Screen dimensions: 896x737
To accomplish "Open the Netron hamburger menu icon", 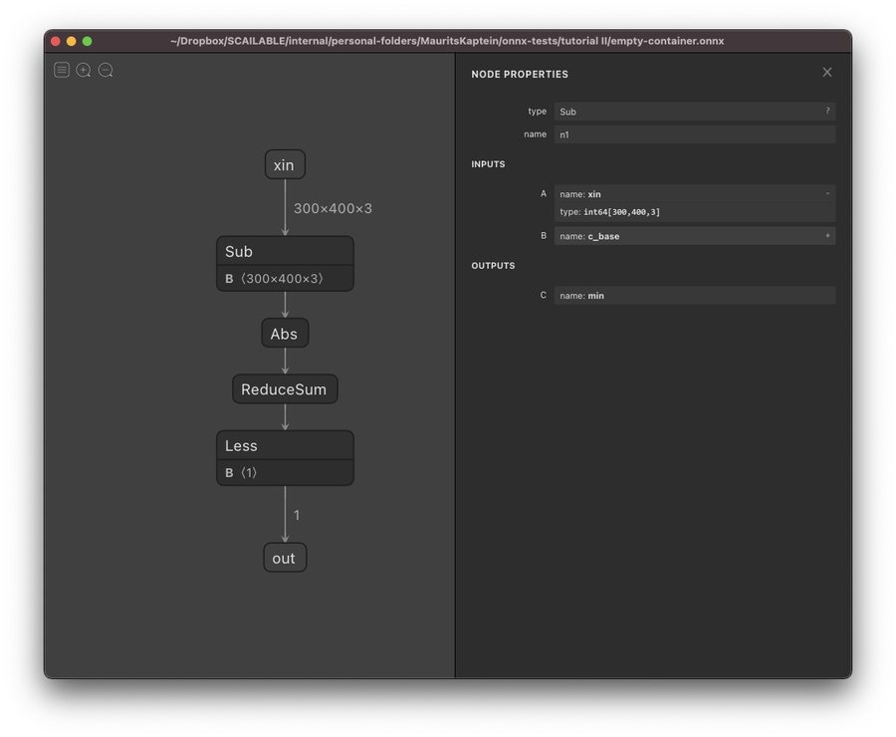I will tap(62, 70).
